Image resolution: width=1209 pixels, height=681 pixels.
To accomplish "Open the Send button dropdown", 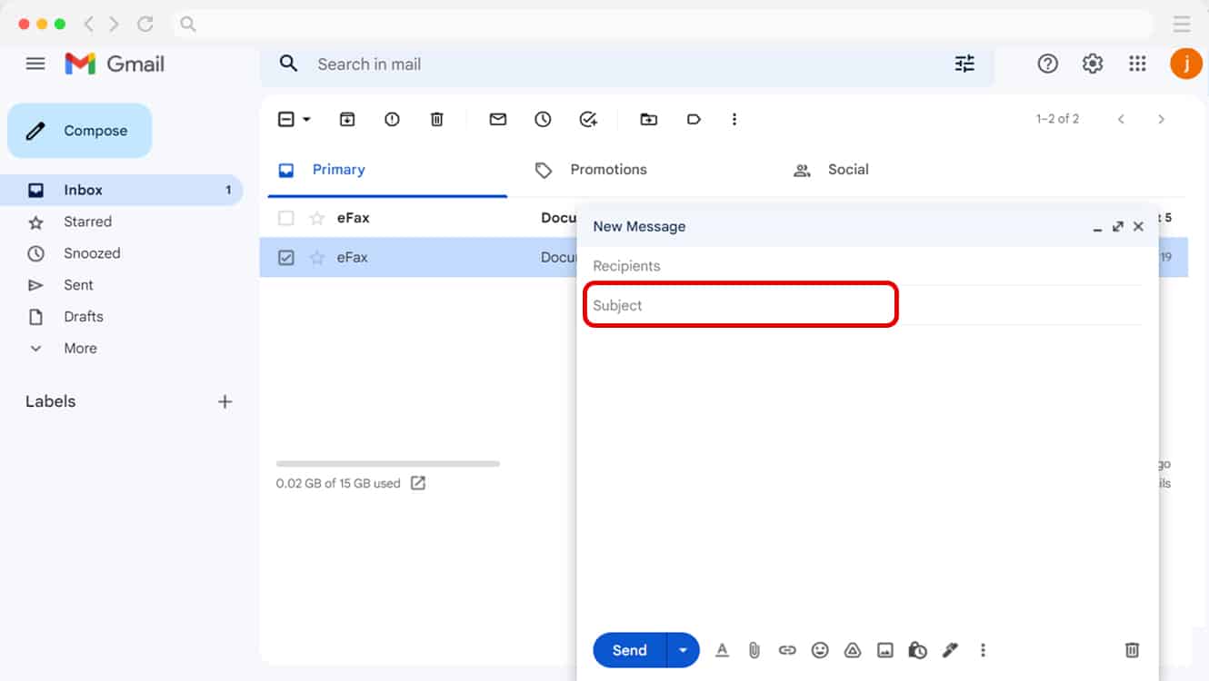I will pos(684,650).
